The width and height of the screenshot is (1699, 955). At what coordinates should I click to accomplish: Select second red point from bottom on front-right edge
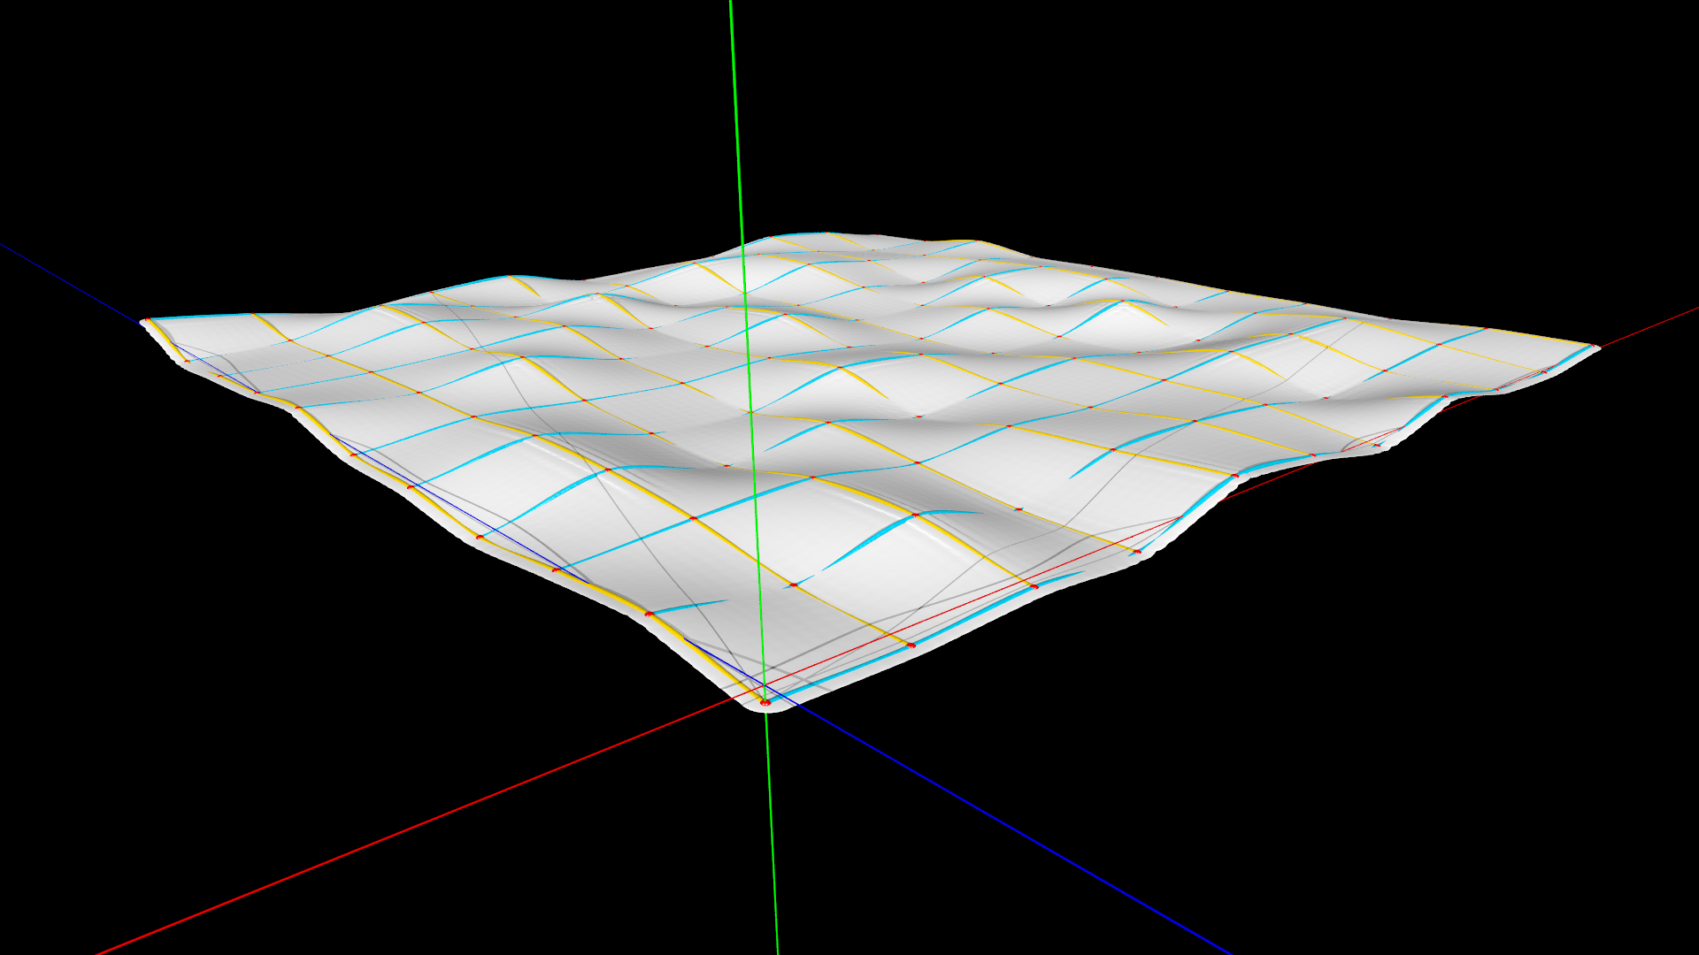coord(1034,586)
